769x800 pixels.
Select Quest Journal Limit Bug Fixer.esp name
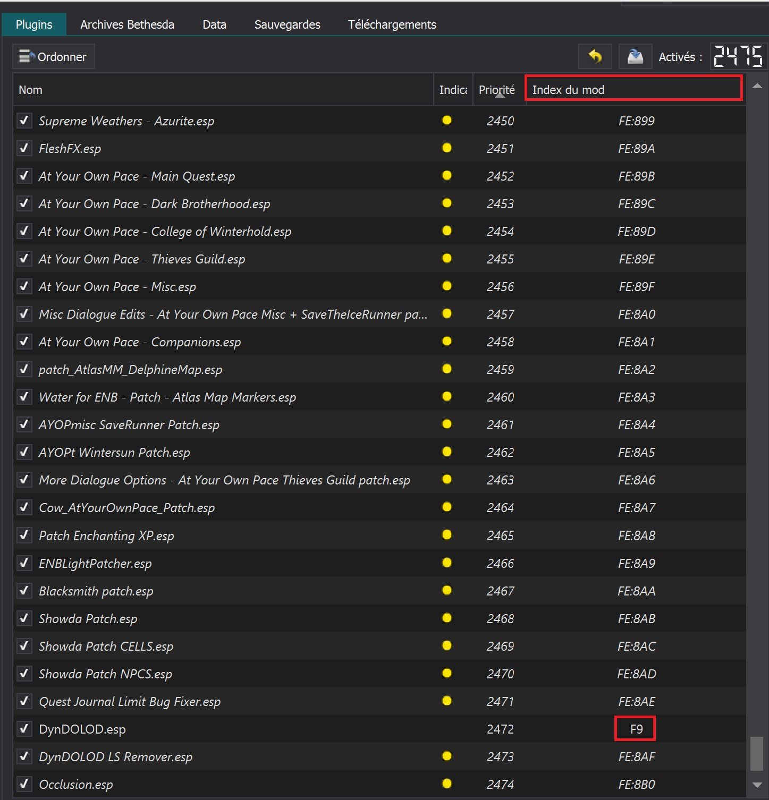click(130, 702)
